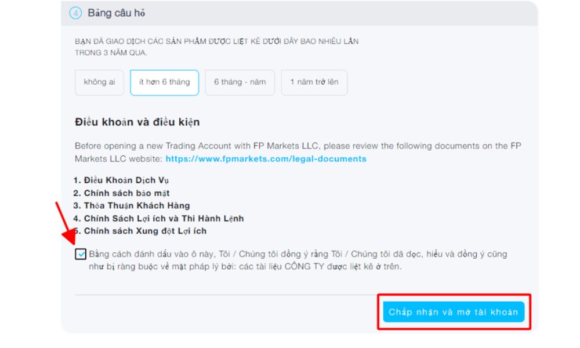Click the red arrow pointing at checkbox
Screen dimensions: 580x348
[65, 224]
